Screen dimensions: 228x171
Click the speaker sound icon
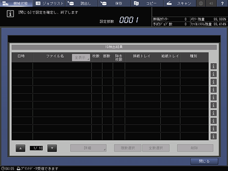pos(211,3)
